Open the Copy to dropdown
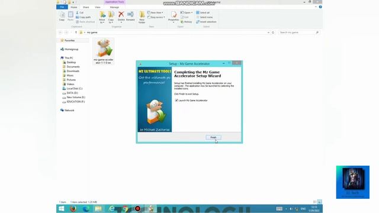Viewport: 379px width, 213px height. pyautogui.click(x=111, y=17)
